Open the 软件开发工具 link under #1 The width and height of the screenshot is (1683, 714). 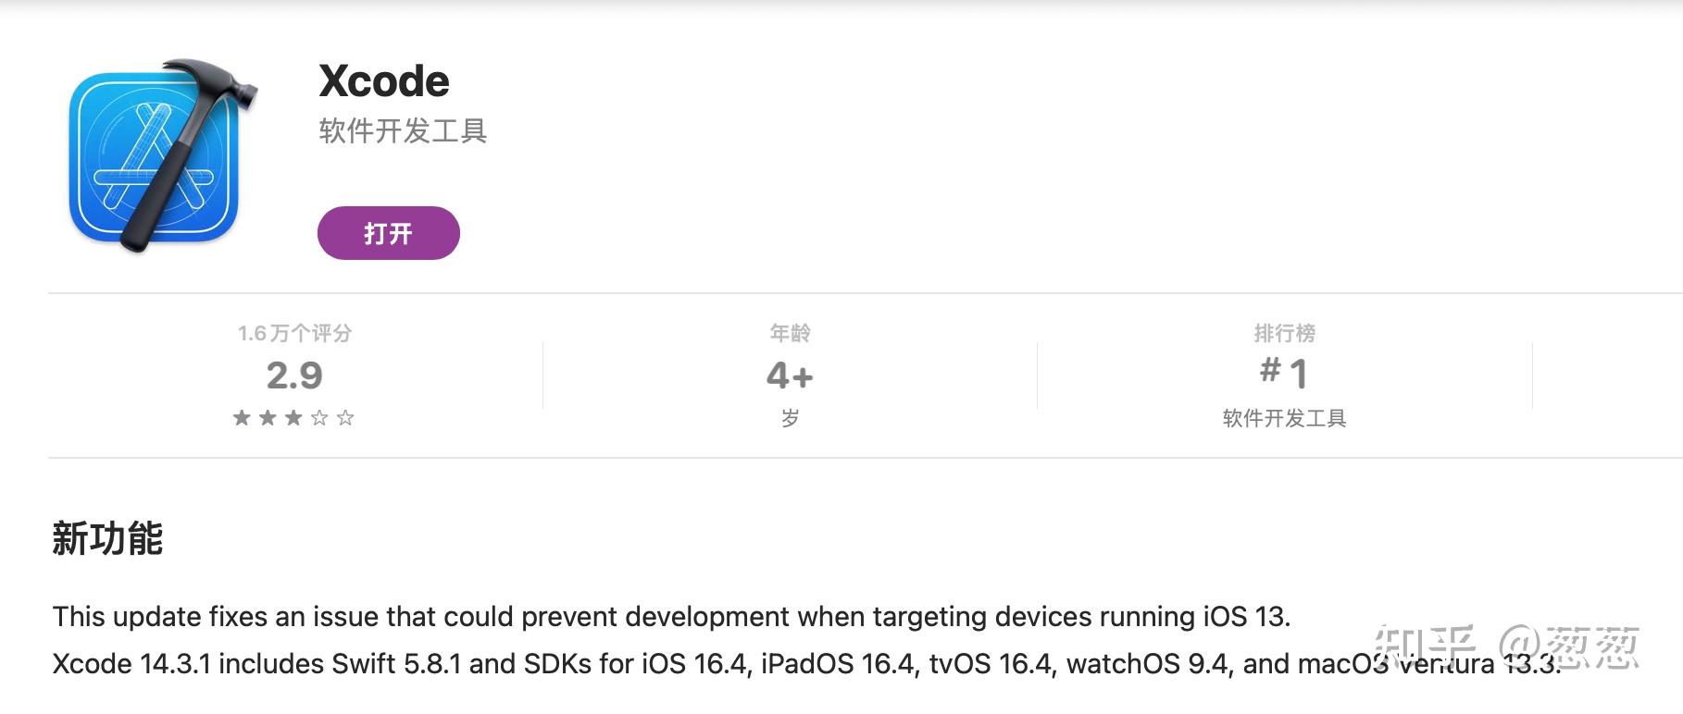tap(1284, 418)
